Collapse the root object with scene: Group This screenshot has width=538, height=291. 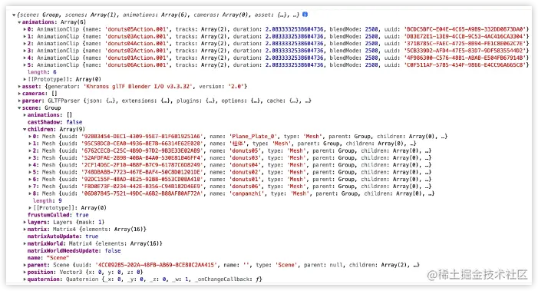[14, 15]
